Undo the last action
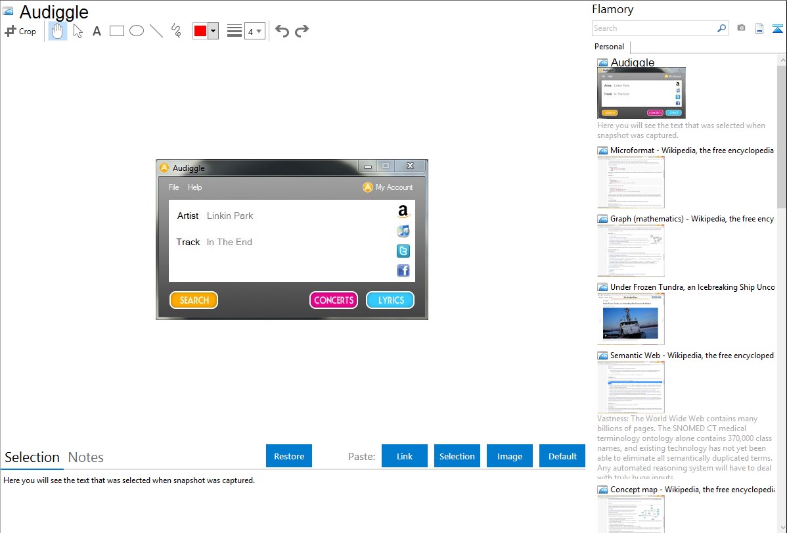The height and width of the screenshot is (533, 787). pyautogui.click(x=282, y=31)
